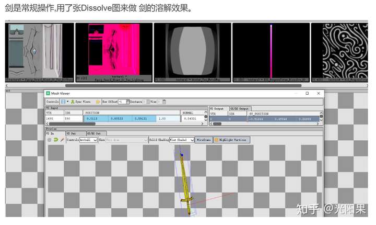Toggle the Wireframe button

(204, 140)
